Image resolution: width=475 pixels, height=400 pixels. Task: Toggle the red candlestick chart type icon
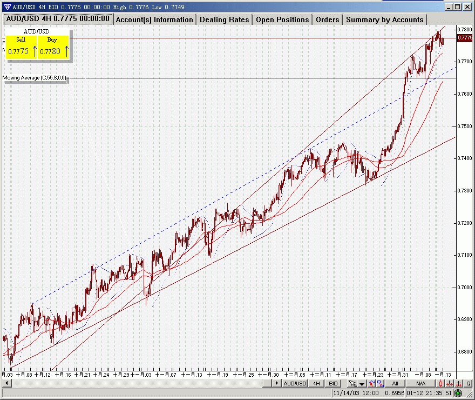[440, 383]
